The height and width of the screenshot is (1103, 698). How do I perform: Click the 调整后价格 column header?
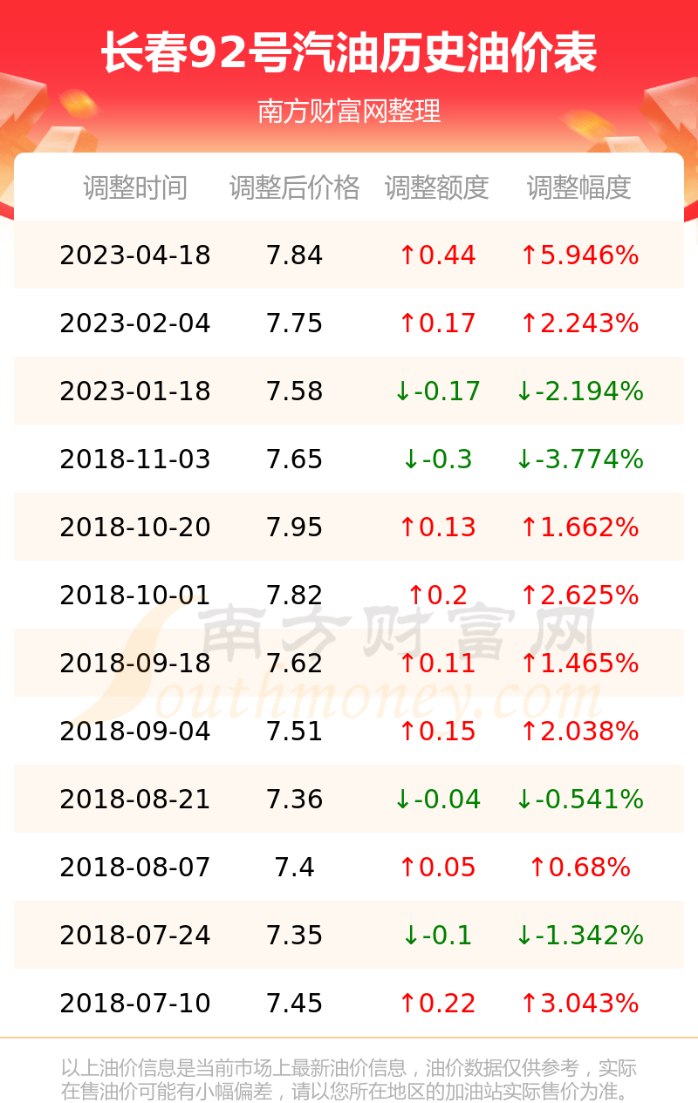tap(295, 187)
